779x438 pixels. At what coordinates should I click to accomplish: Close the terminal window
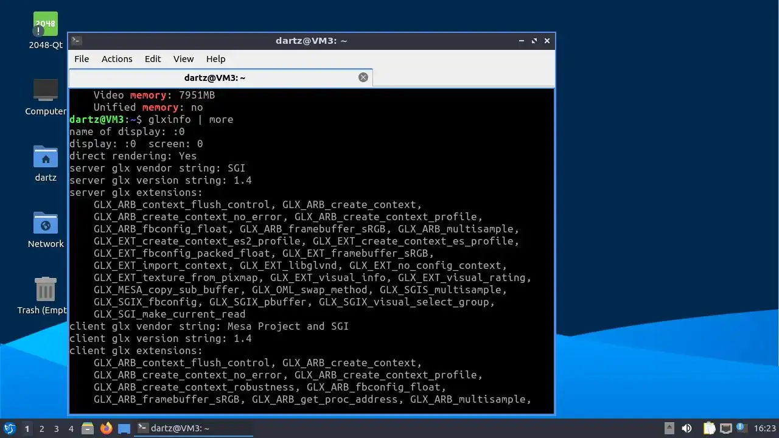click(547, 41)
